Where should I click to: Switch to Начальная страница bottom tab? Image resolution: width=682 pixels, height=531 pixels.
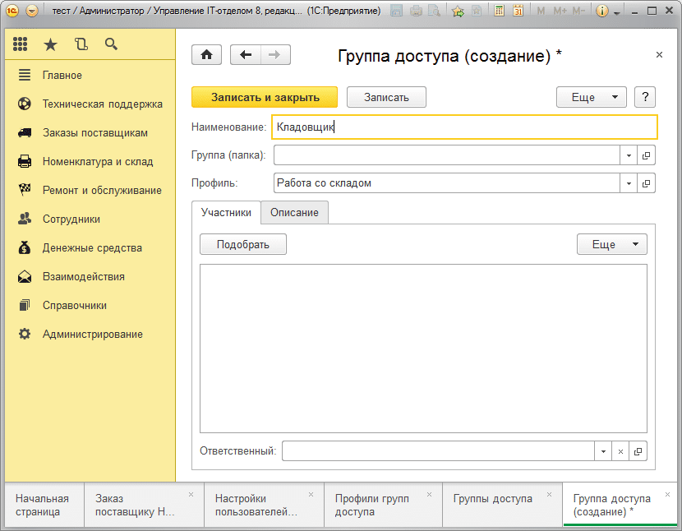point(44,505)
